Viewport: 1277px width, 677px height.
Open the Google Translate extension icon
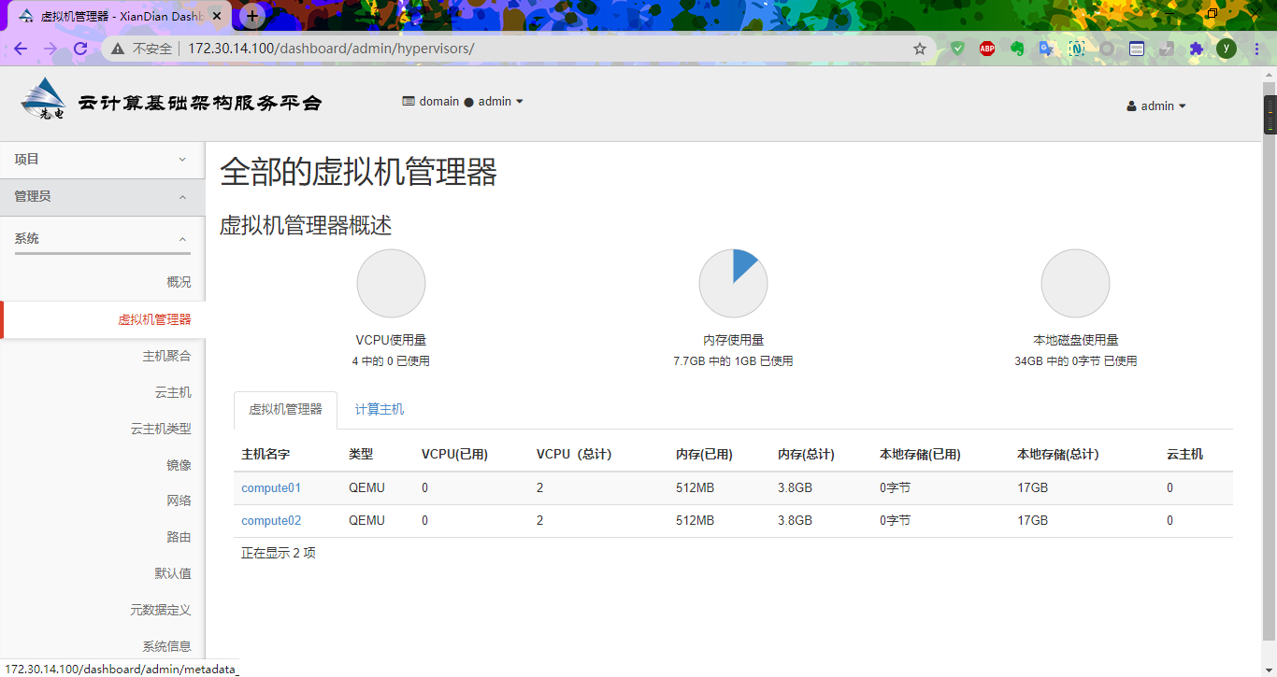(1046, 48)
